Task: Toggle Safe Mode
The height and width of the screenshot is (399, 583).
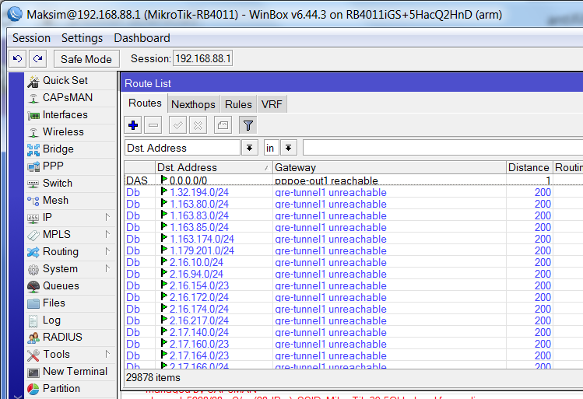Action: pyautogui.click(x=86, y=58)
